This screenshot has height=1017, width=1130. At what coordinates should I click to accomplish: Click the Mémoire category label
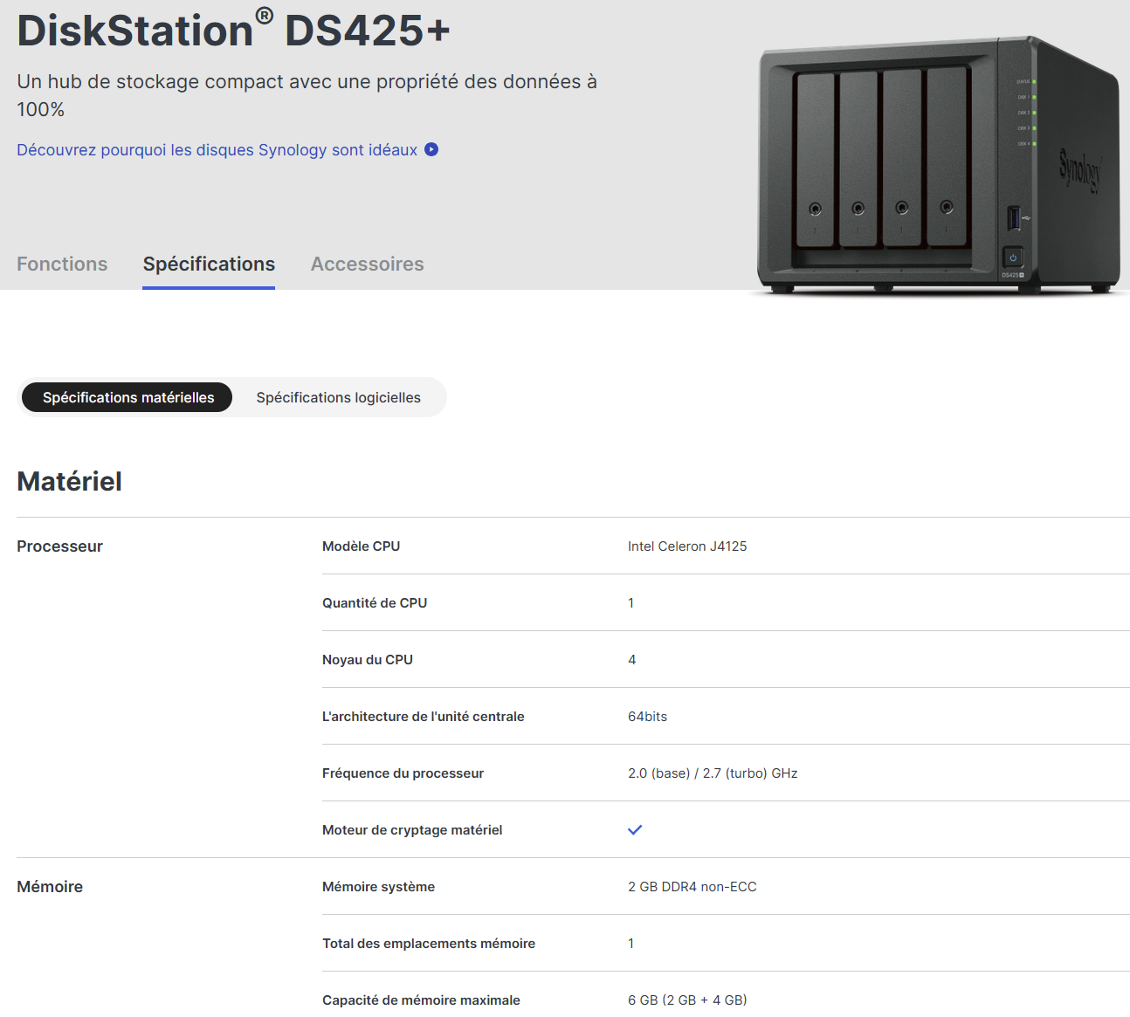[50, 887]
